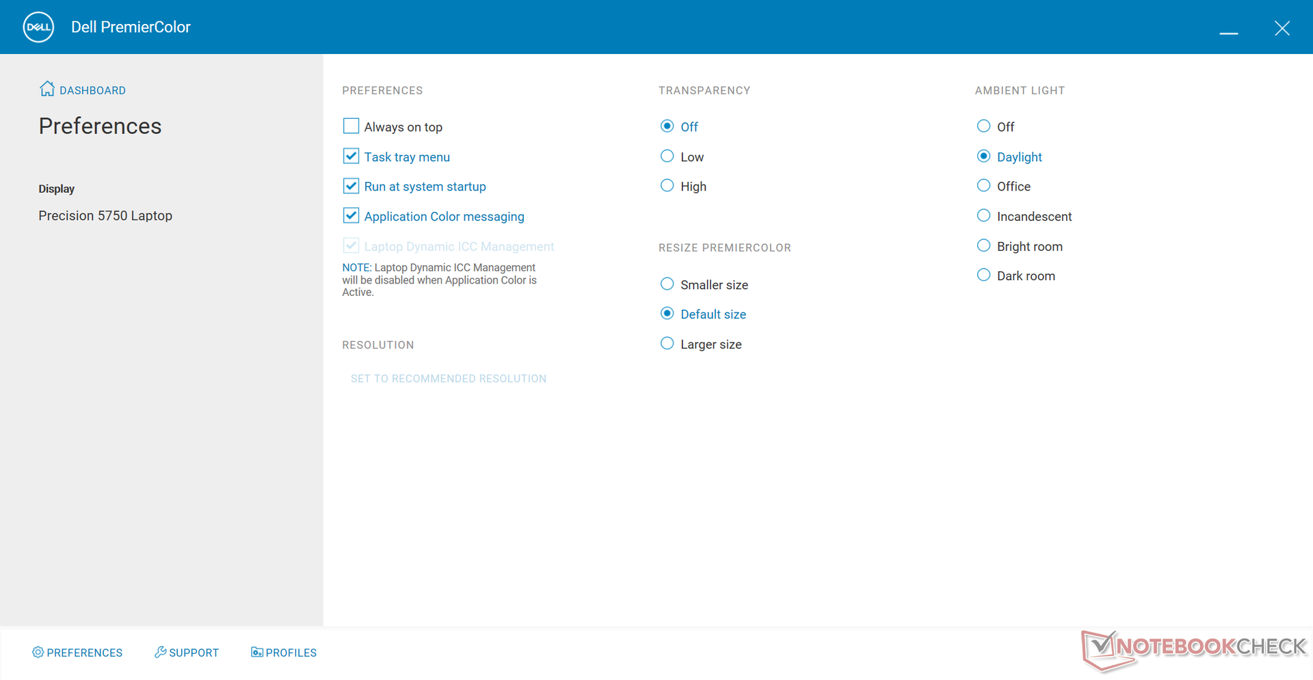Click Set to Recommended Resolution
Viewport: 1313px width, 680px height.
click(449, 379)
